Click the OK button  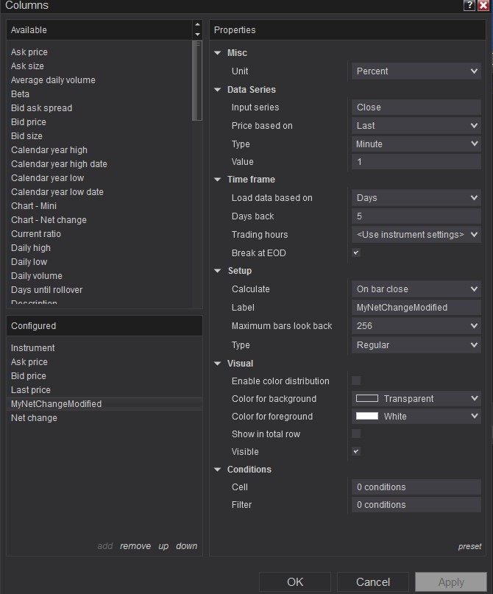[295, 582]
